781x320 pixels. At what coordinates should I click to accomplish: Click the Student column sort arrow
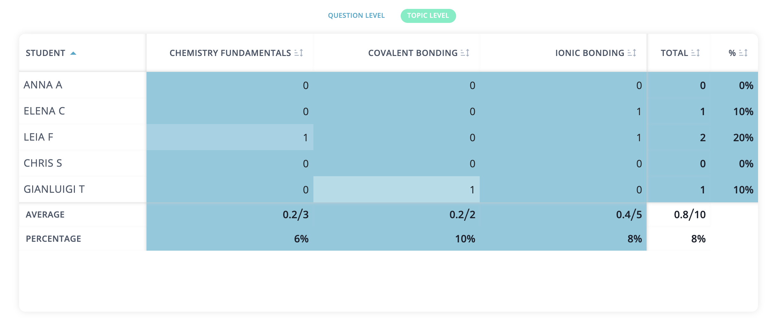pos(73,53)
